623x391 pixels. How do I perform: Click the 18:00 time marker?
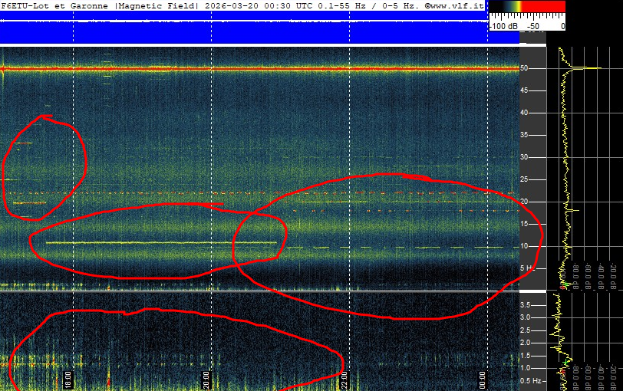[68, 379]
